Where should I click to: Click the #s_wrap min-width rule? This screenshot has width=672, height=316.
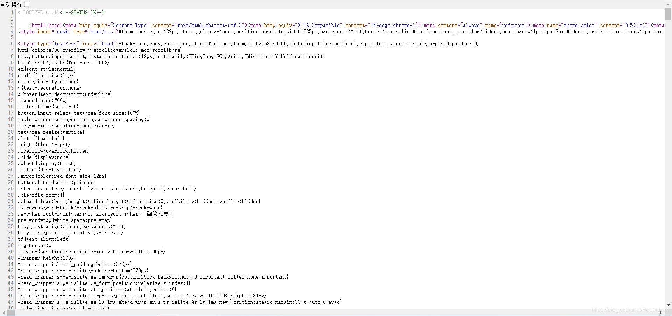click(x=91, y=252)
